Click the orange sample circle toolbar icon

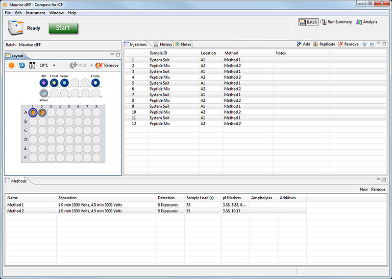[x=11, y=66]
